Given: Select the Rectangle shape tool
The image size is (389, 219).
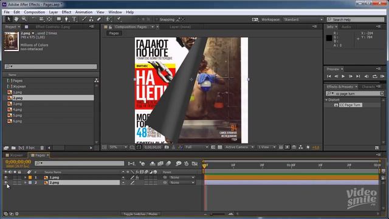Looking at the screenshot, I should 59,19.
